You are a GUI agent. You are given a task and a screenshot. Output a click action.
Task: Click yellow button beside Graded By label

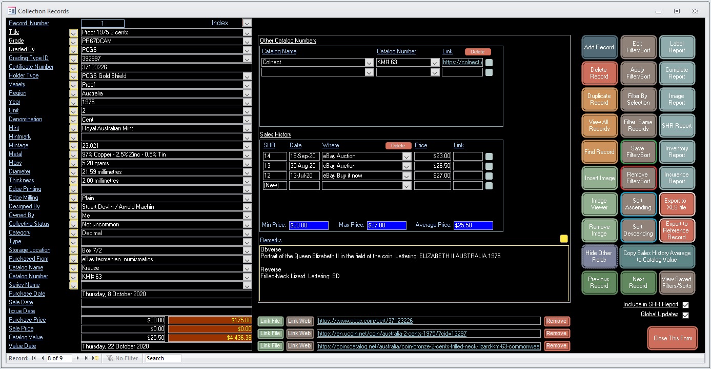coord(73,50)
